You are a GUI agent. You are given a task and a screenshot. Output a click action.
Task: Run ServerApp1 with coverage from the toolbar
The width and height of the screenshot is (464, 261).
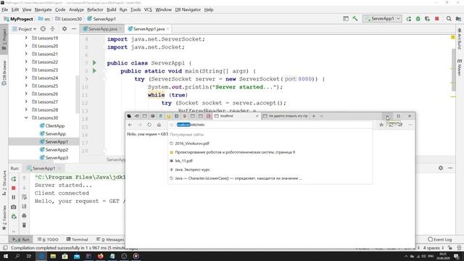pyautogui.click(x=427, y=19)
